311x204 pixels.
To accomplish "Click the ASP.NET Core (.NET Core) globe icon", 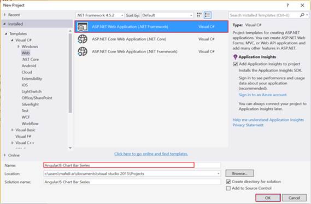I will coord(83,39).
